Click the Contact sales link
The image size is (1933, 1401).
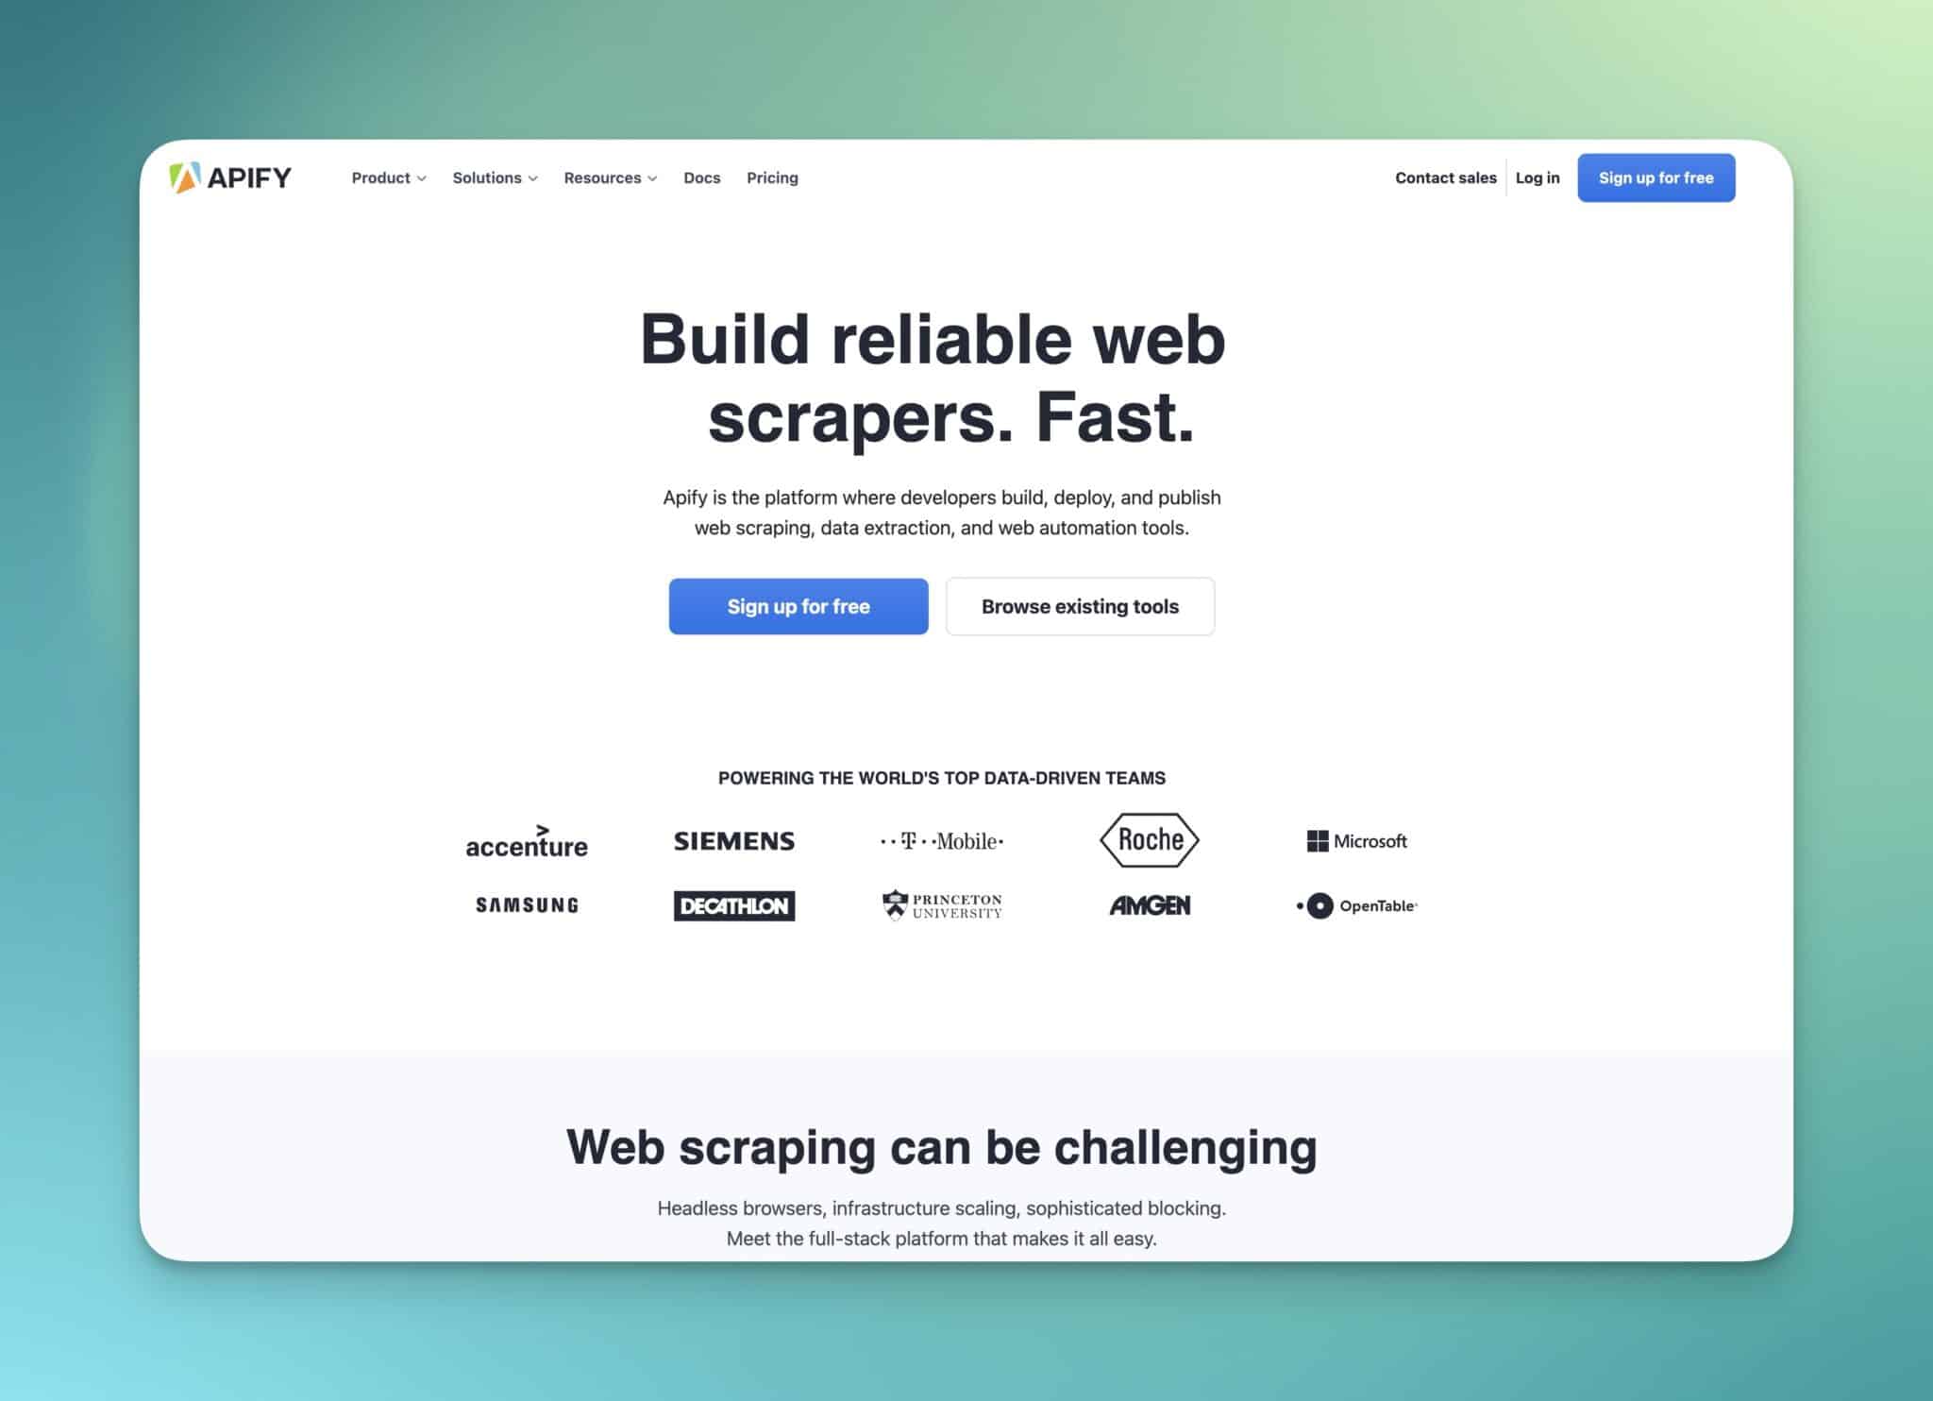coord(1444,177)
